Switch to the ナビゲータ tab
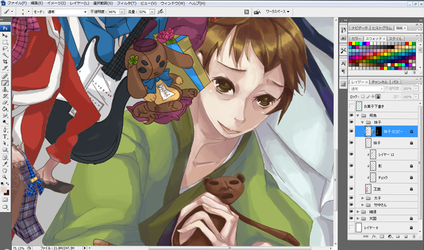The height and width of the screenshot is (250, 424). pyautogui.click(x=359, y=28)
